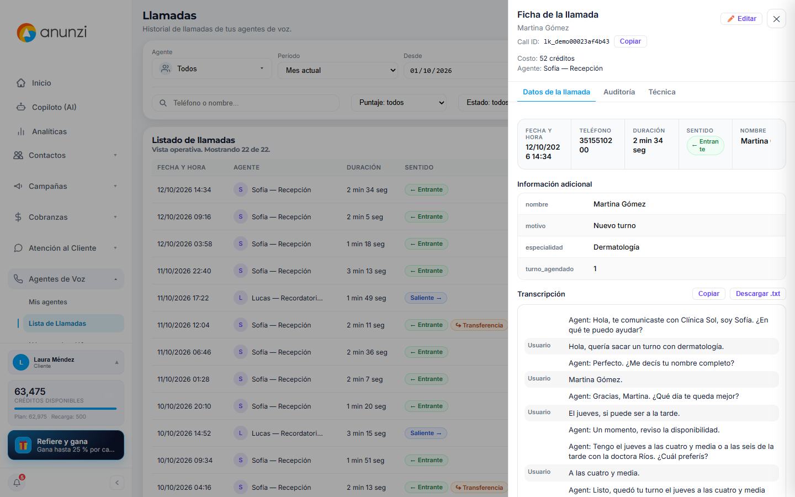Screen dimensions: 795x497
Task: Click the Refiere y gana gift icon
Action: coord(23,445)
